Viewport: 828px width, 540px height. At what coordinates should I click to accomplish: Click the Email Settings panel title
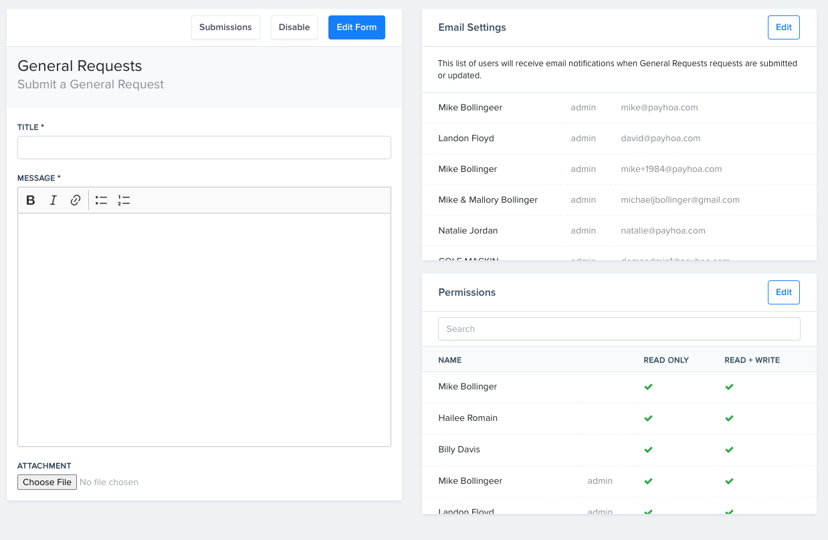472,27
